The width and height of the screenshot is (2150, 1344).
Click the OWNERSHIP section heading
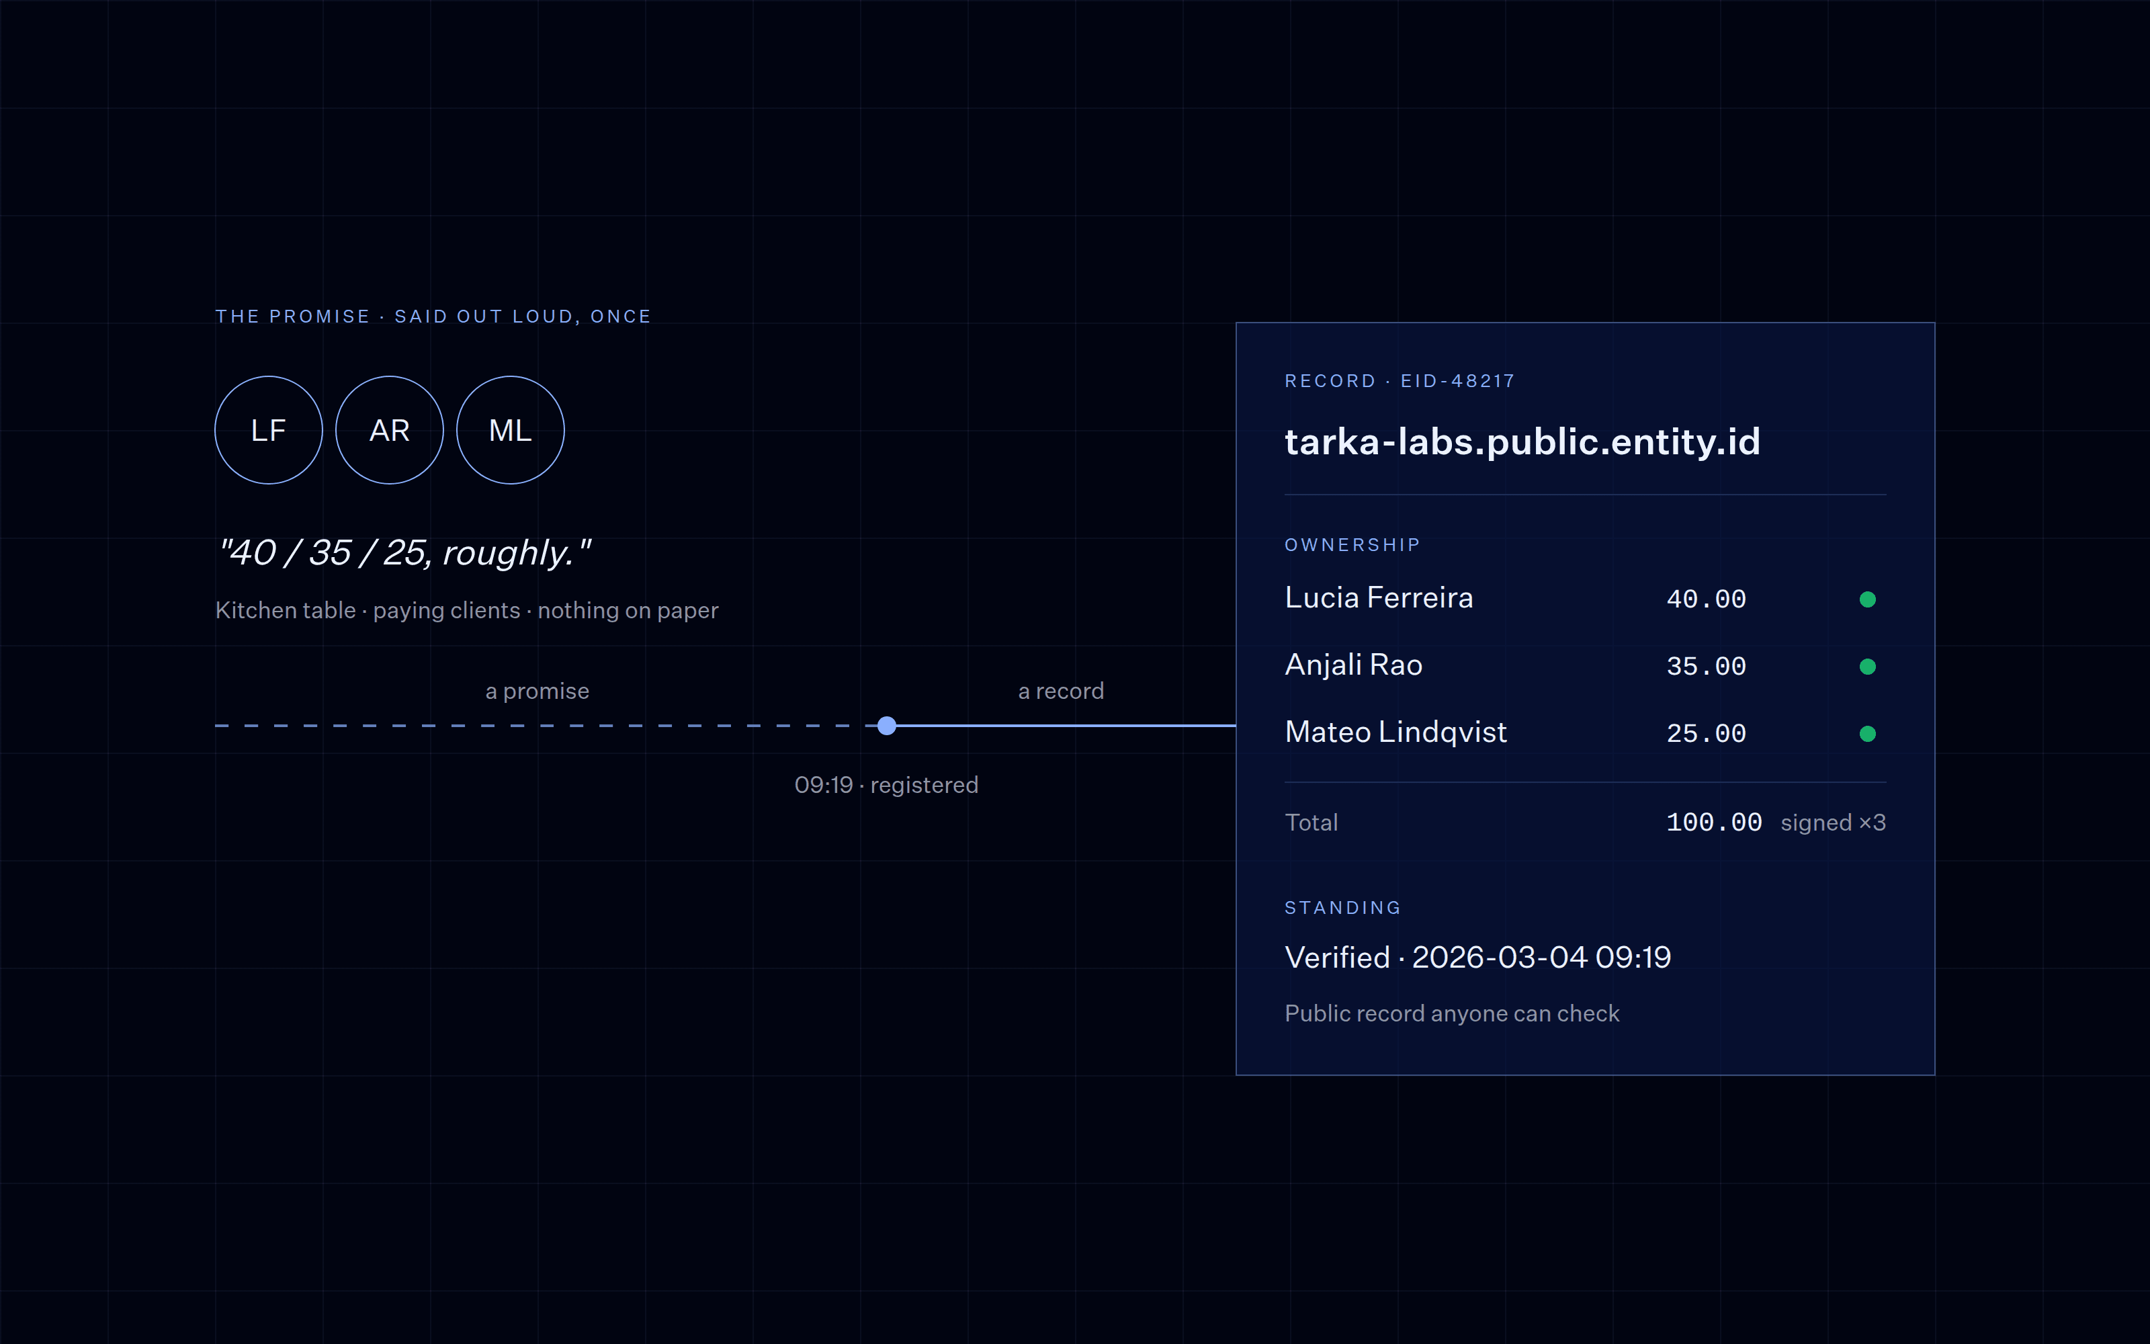(1352, 545)
